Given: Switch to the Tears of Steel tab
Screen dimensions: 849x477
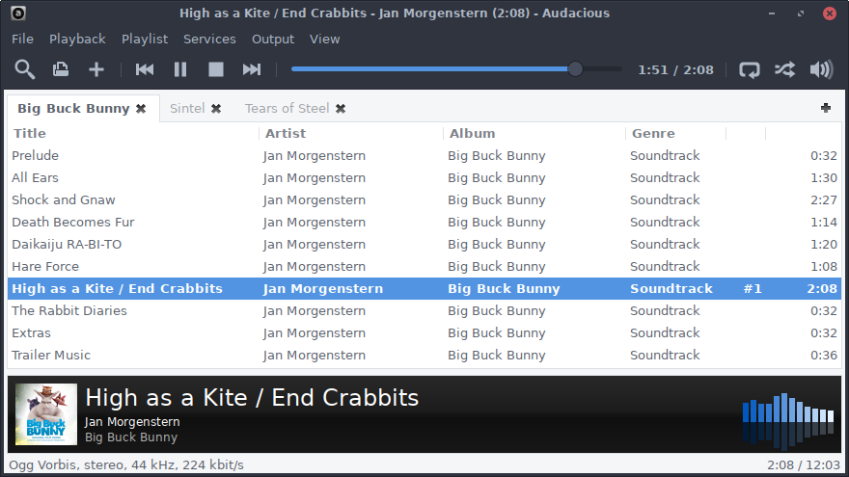Looking at the screenshot, I should [287, 109].
